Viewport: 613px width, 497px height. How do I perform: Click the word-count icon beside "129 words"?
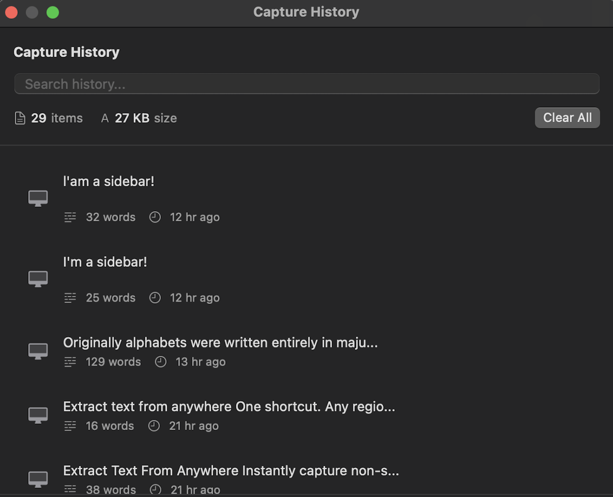click(x=70, y=361)
